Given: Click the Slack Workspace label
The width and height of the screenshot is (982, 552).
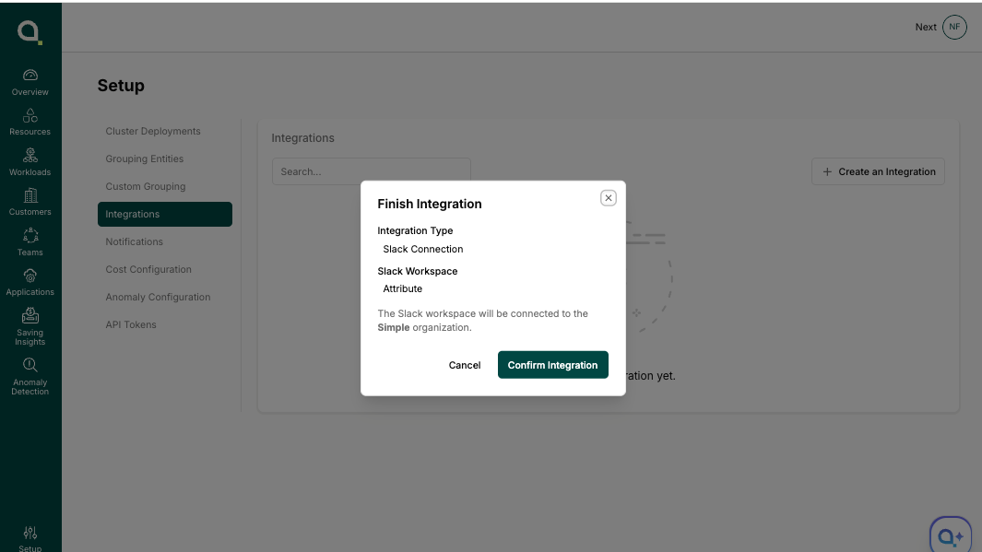Looking at the screenshot, I should [x=417, y=271].
